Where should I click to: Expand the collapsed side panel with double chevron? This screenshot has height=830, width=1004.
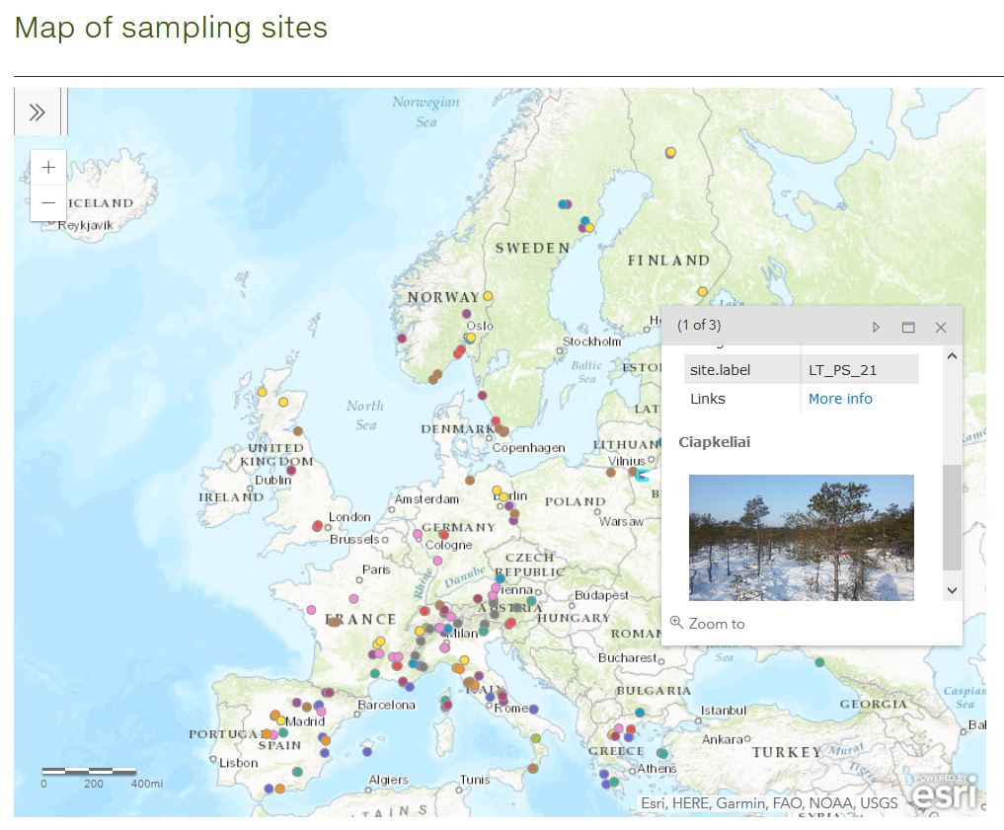coord(38,112)
